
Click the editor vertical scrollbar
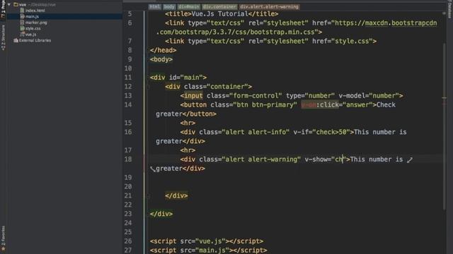tap(445, 127)
